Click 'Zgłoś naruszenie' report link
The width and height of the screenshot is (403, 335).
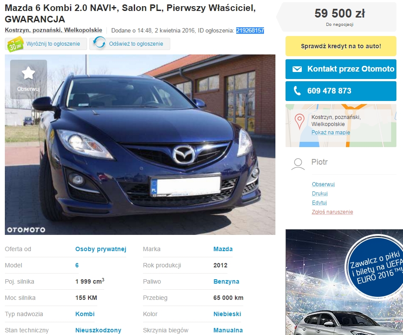332,212
